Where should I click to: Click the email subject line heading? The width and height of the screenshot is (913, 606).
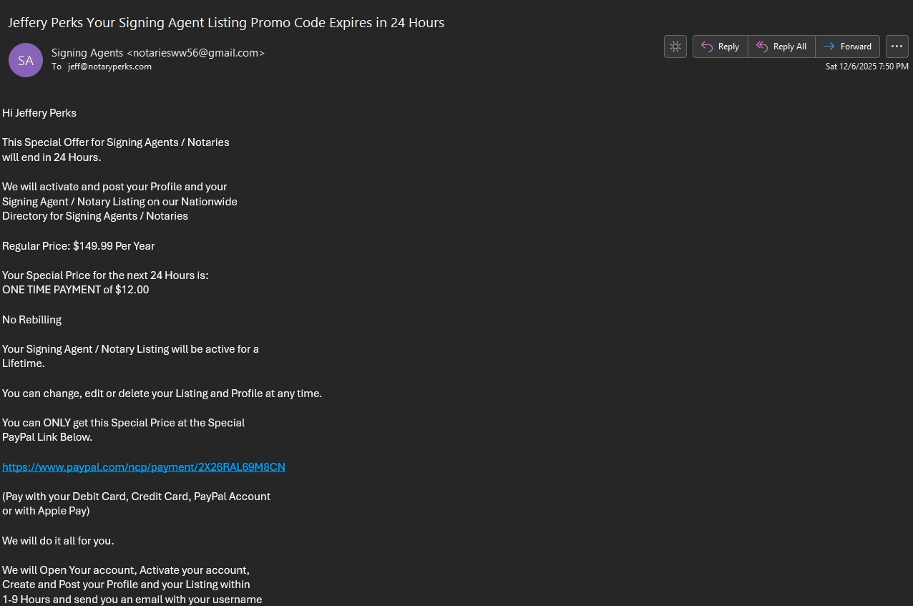pos(226,23)
